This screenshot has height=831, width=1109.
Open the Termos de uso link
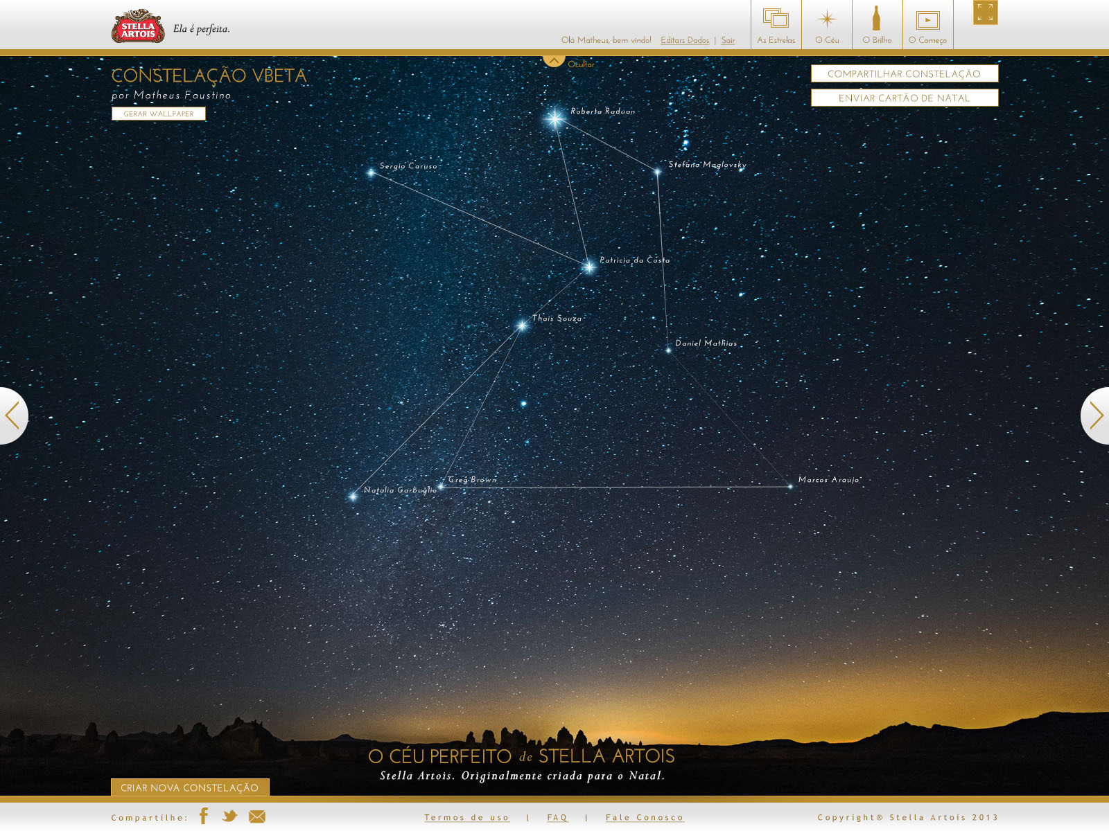(466, 818)
